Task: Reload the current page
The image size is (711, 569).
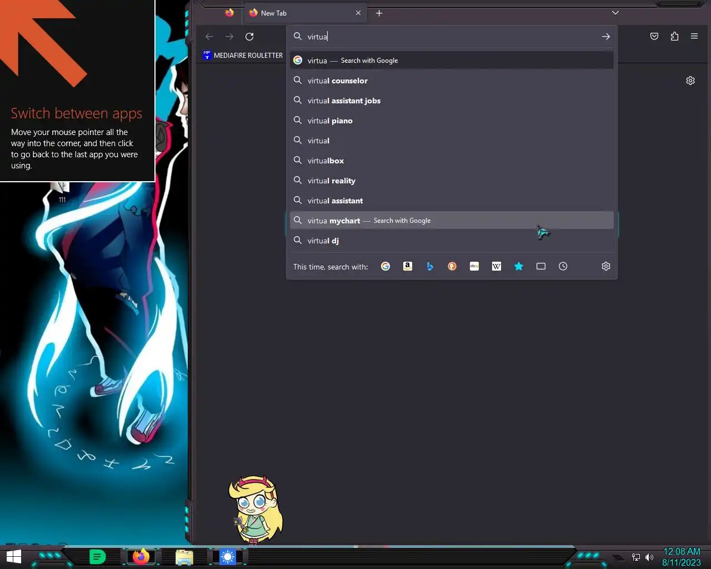Action: (x=249, y=37)
